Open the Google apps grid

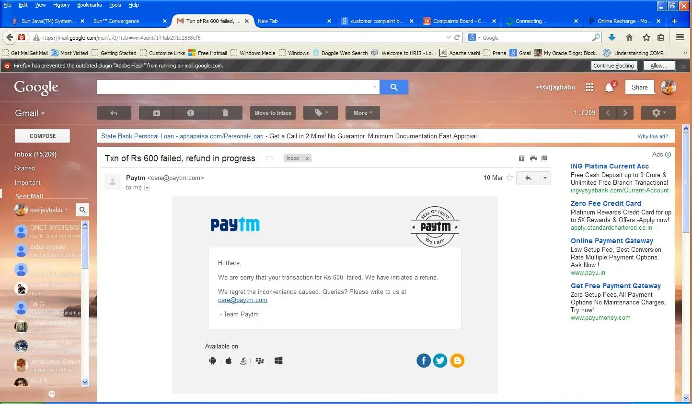click(x=589, y=87)
